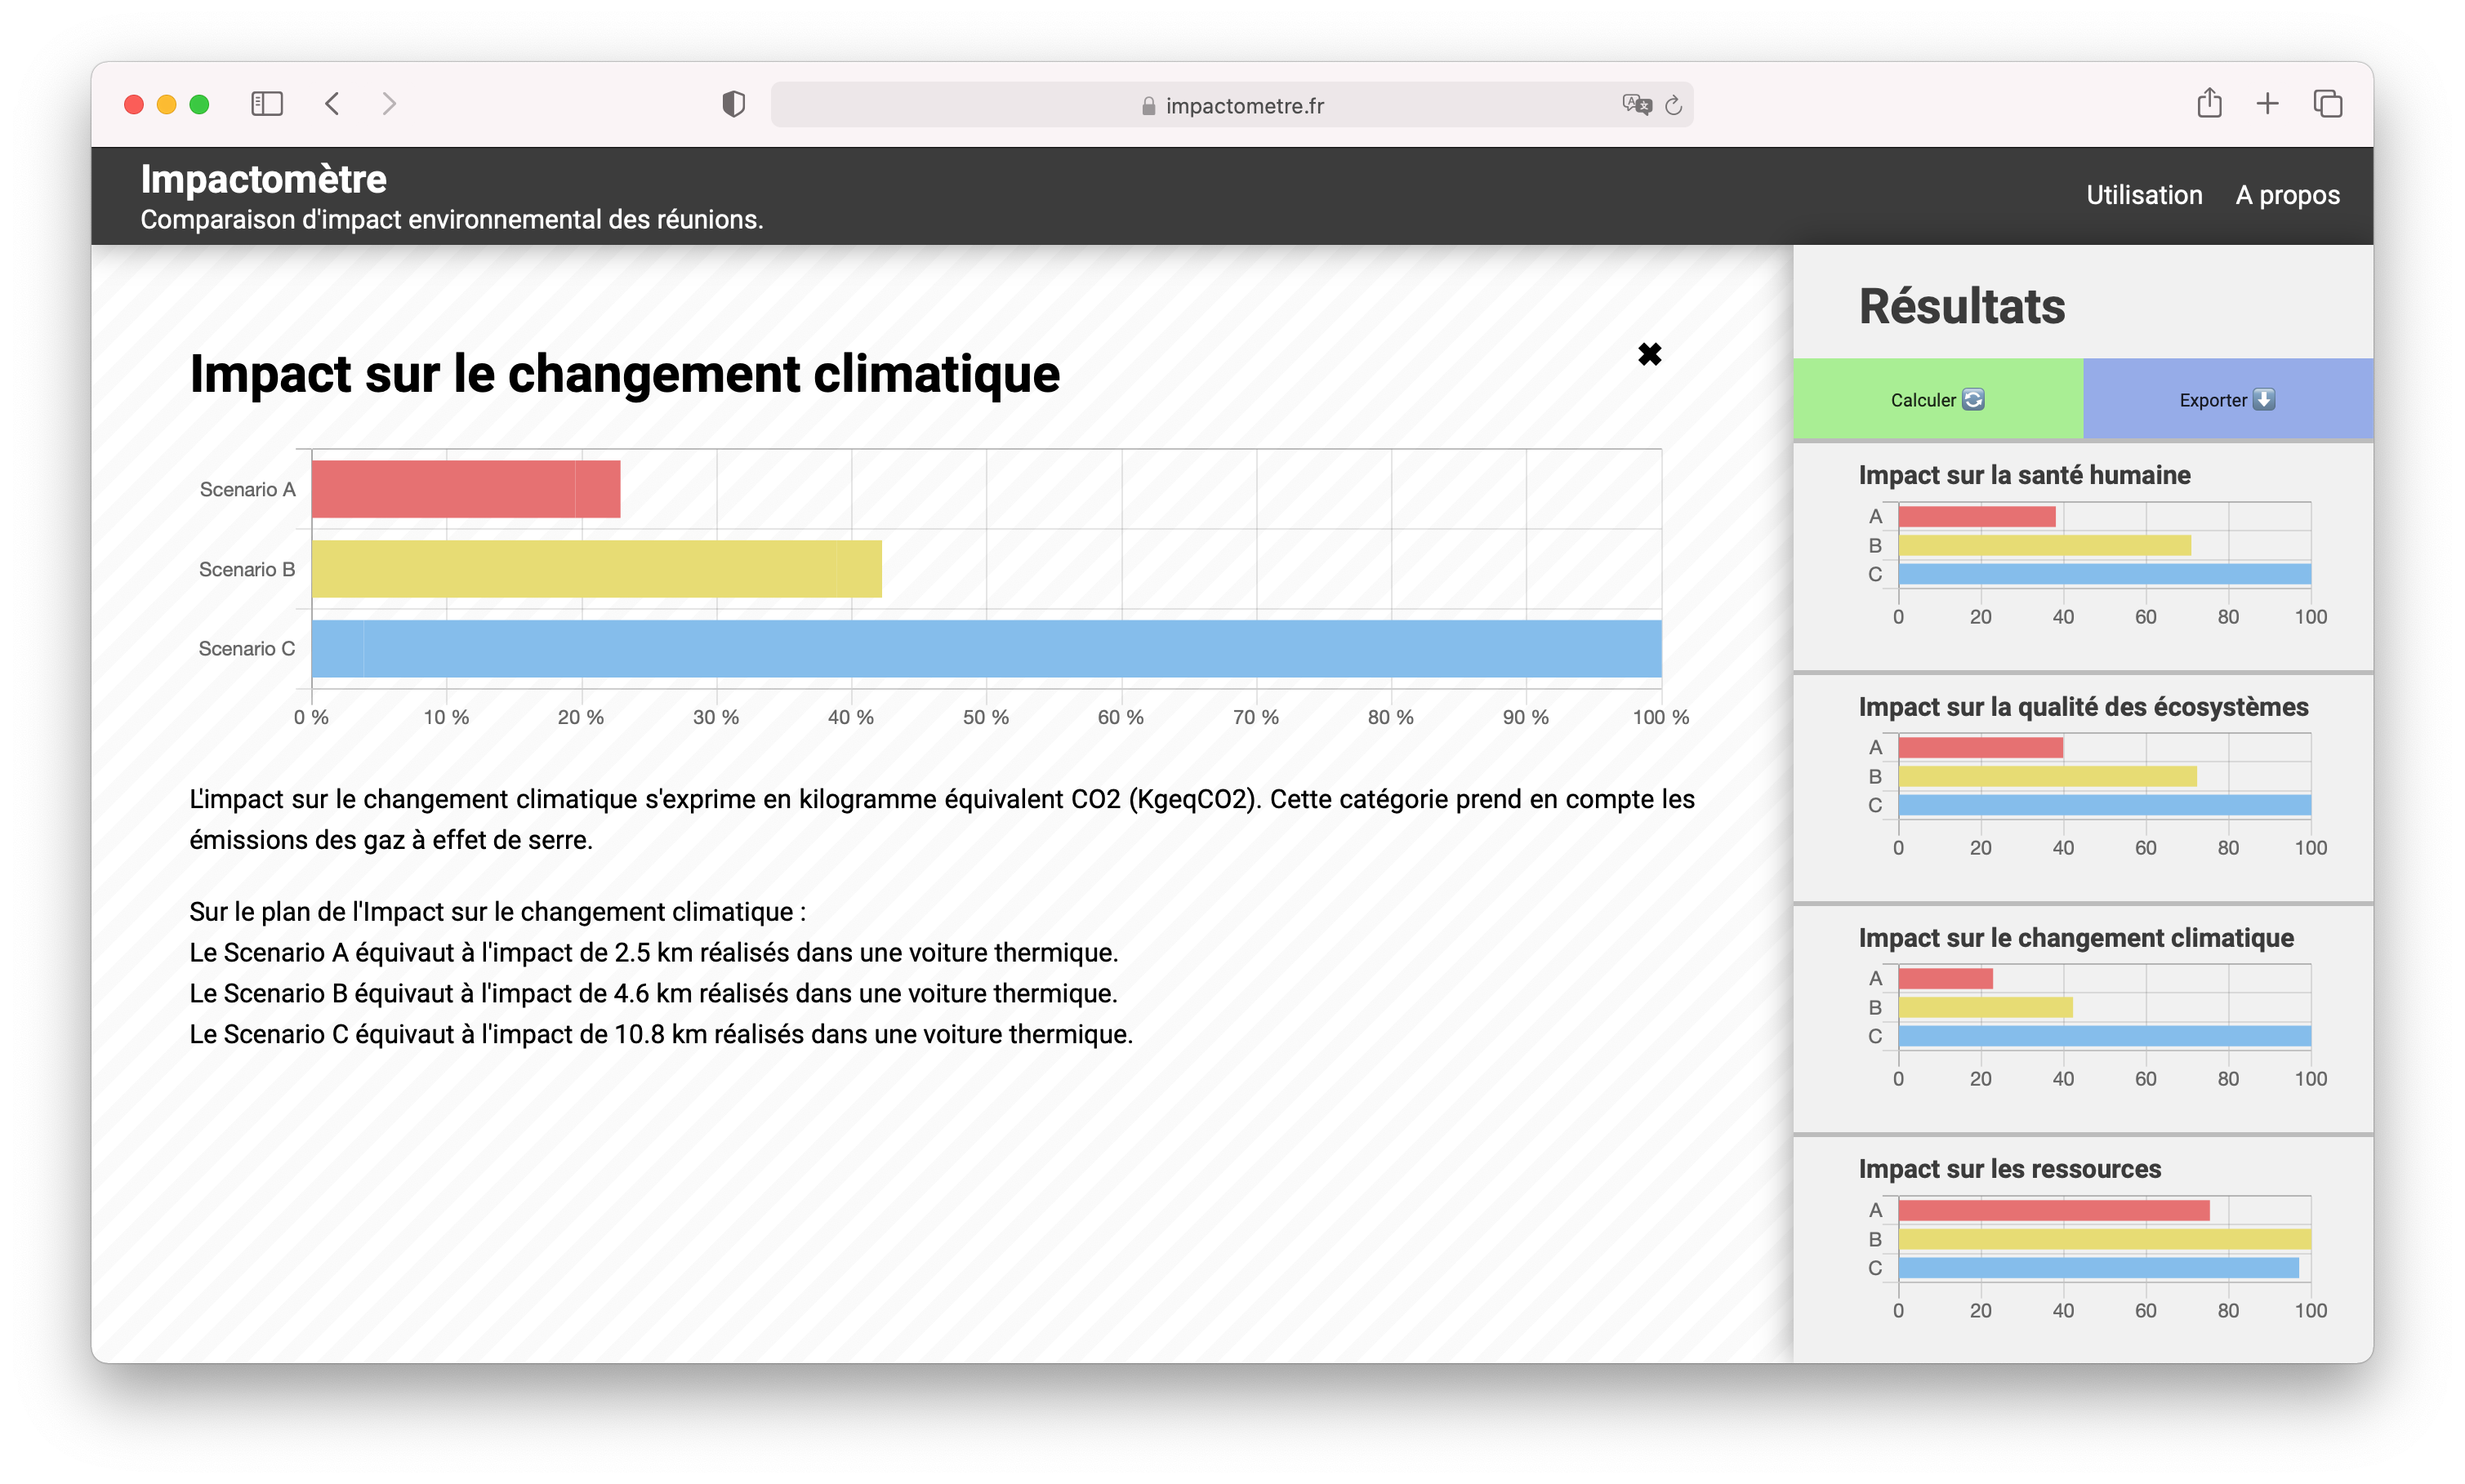Click the impactometre.fr address field
The width and height of the screenshot is (2465, 1484).
[x=1243, y=106]
